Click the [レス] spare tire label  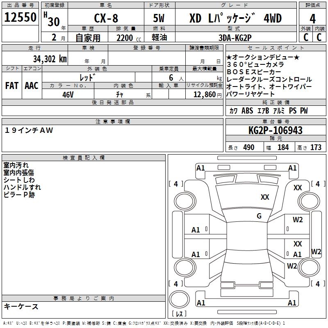179,314
